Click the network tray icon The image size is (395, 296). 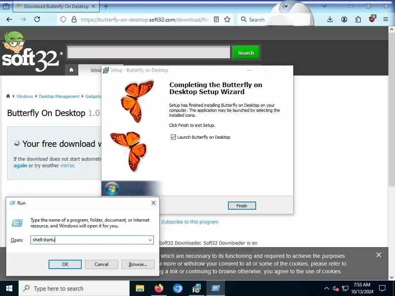345,288
